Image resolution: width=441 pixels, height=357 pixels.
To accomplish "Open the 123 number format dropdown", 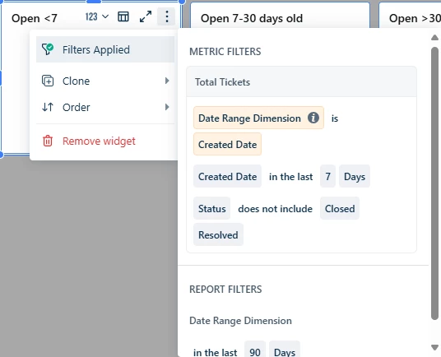I will tap(97, 16).
